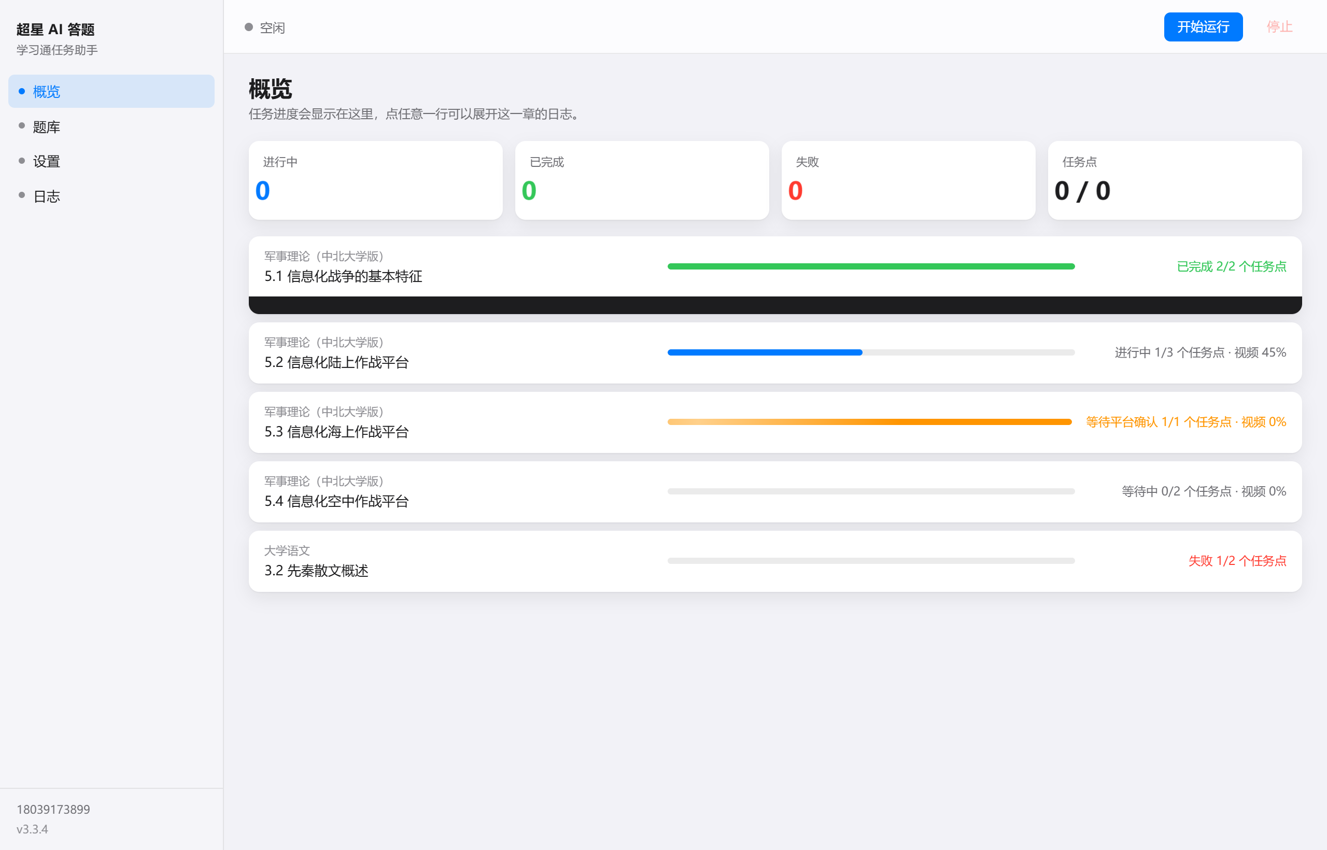Open the 概览 sidebar page
This screenshot has height=850, width=1327.
(111, 91)
